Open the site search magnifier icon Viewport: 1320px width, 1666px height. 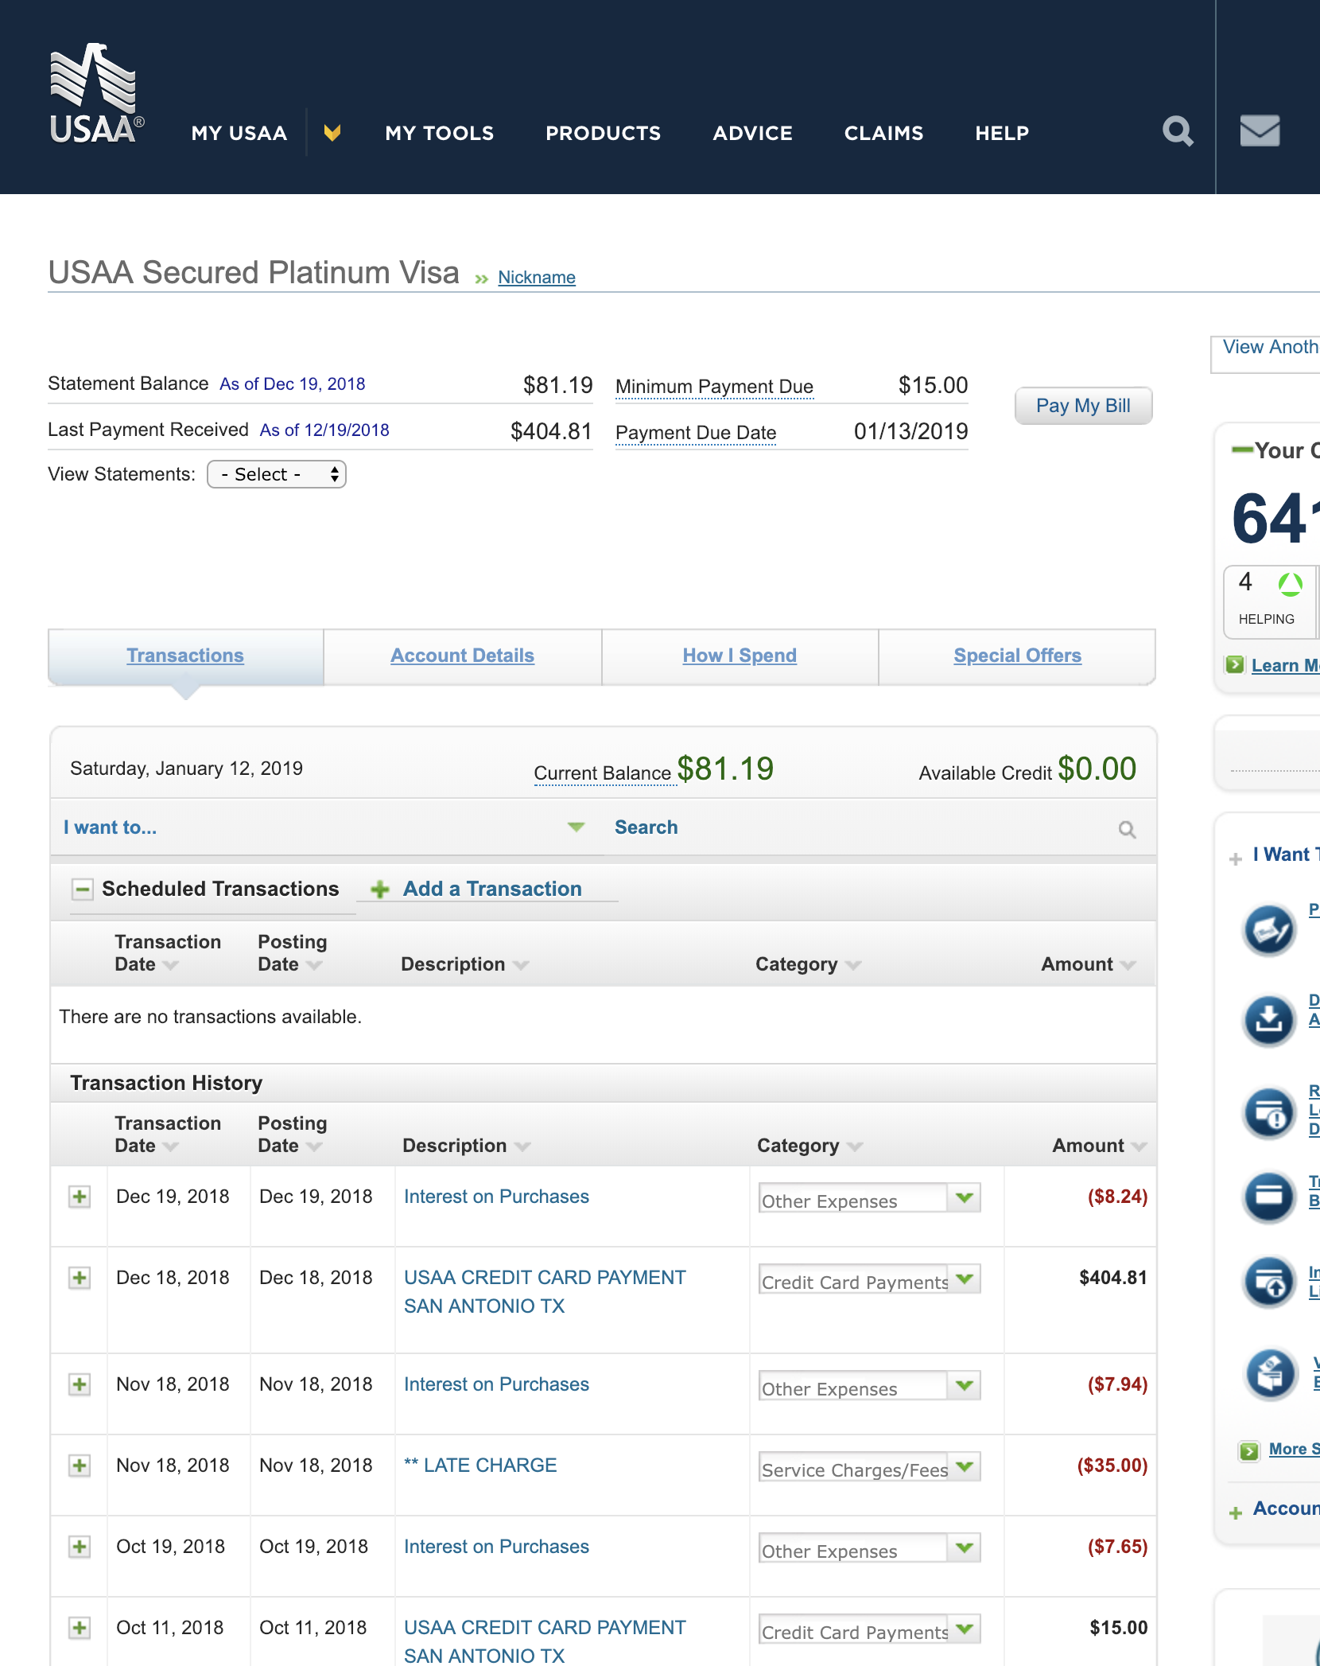point(1178,131)
